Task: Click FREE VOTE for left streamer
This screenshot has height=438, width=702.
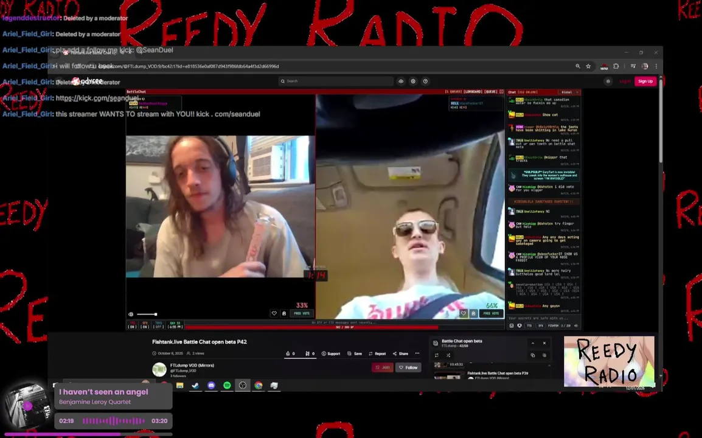Action: coord(302,313)
